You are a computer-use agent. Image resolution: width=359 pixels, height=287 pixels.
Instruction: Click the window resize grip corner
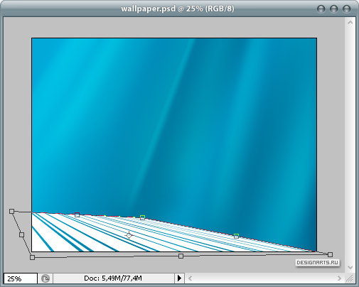350,278
